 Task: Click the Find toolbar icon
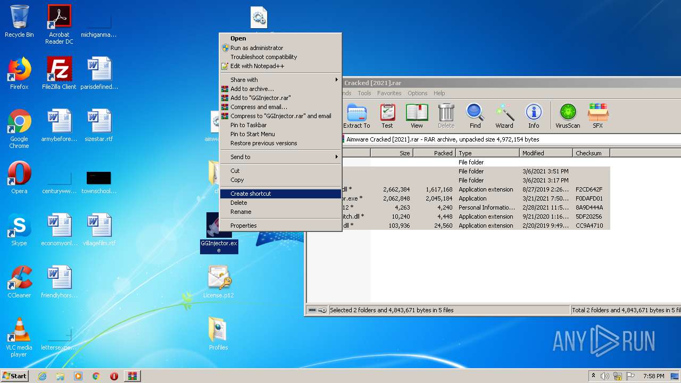475,116
